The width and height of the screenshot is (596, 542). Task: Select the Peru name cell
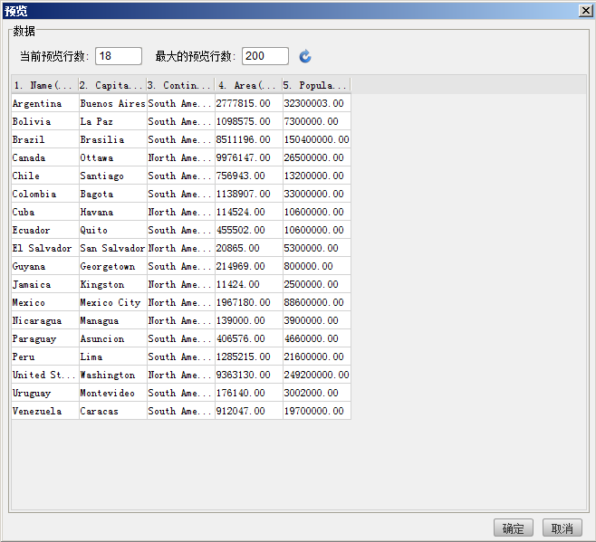(x=45, y=357)
